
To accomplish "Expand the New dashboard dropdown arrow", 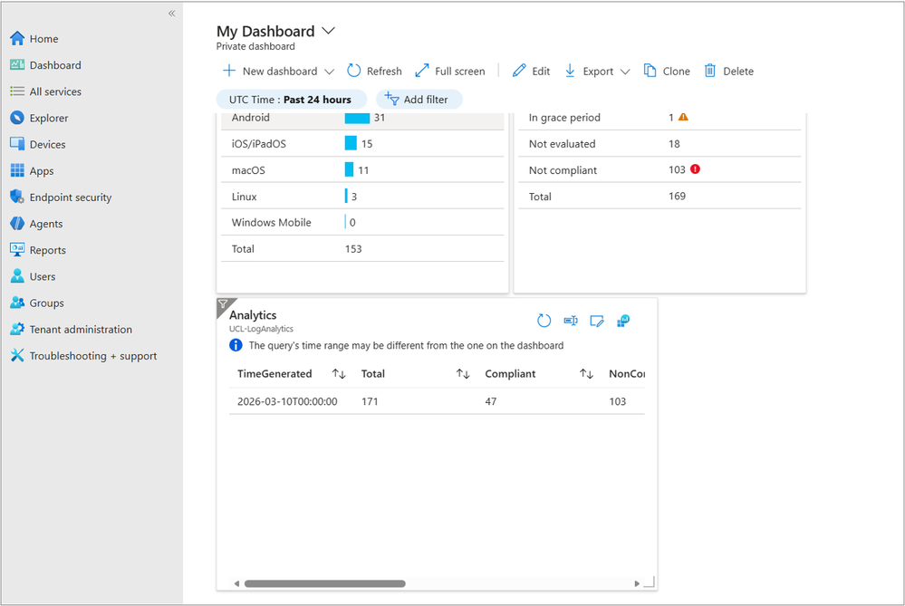I will (x=329, y=72).
